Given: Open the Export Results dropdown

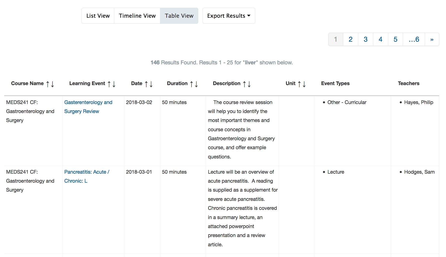Looking at the screenshot, I should point(228,16).
